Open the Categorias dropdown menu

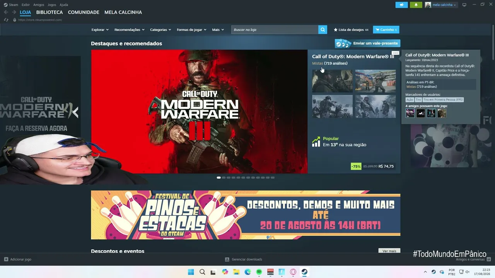coord(160,30)
